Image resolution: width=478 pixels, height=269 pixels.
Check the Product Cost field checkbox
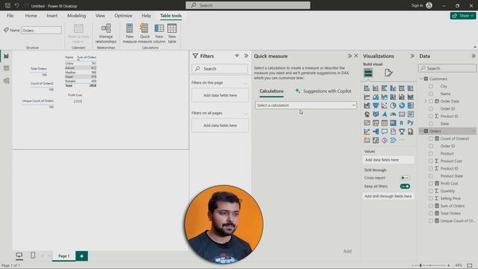coord(431,161)
